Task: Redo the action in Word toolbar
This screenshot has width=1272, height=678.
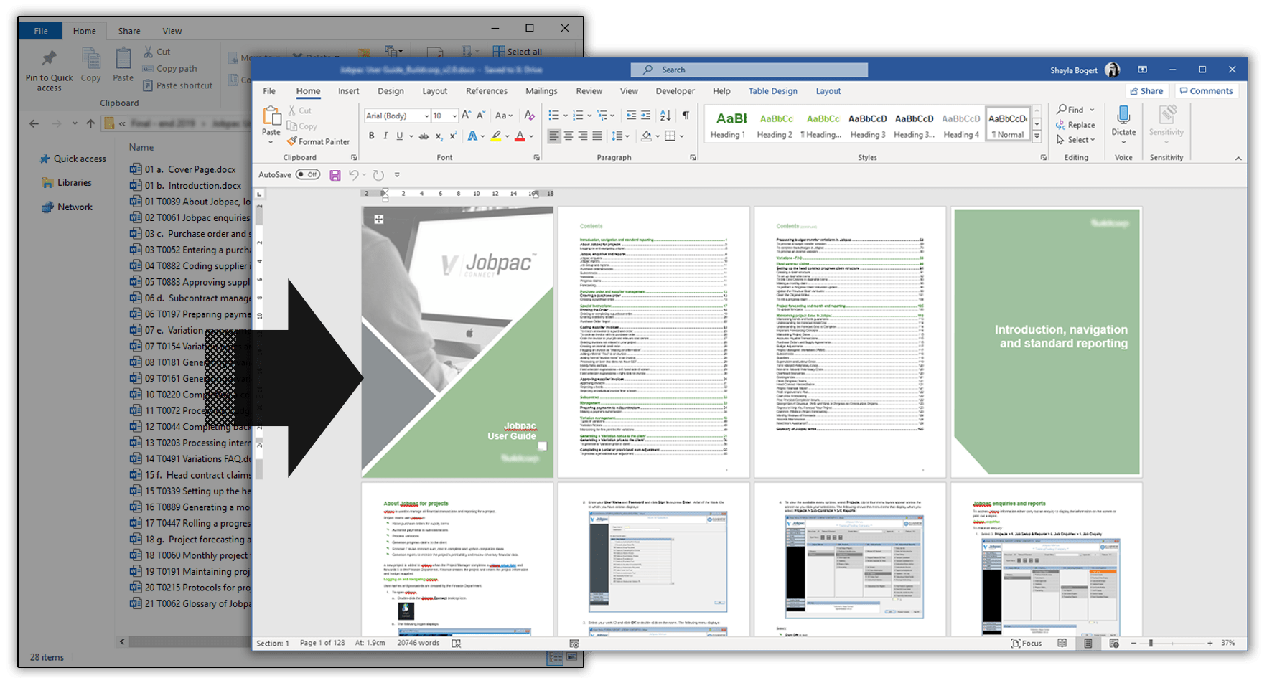Action: [378, 175]
